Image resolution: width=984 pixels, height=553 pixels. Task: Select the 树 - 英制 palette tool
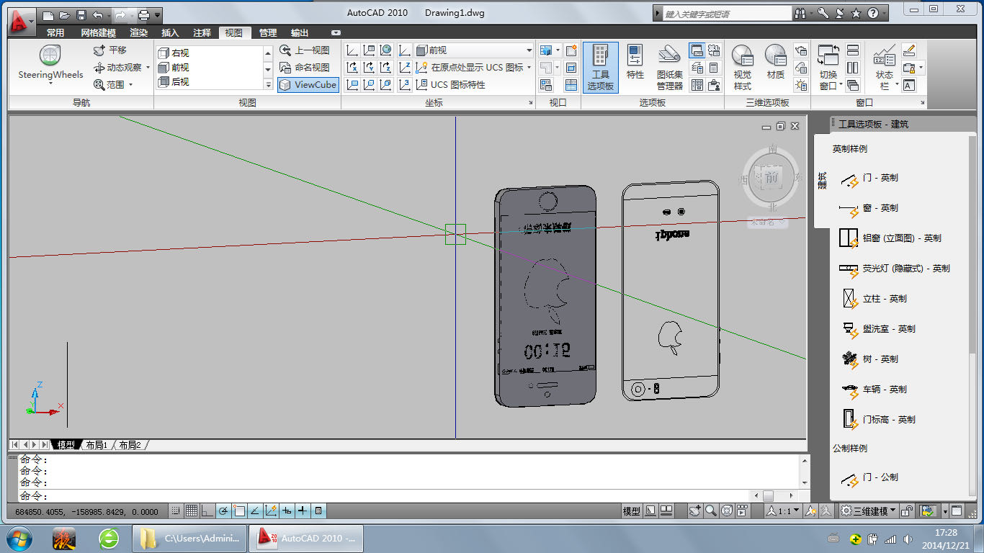coord(870,359)
